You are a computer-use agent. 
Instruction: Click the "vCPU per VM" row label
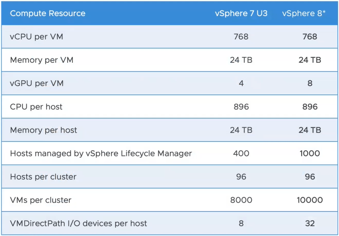(37, 36)
